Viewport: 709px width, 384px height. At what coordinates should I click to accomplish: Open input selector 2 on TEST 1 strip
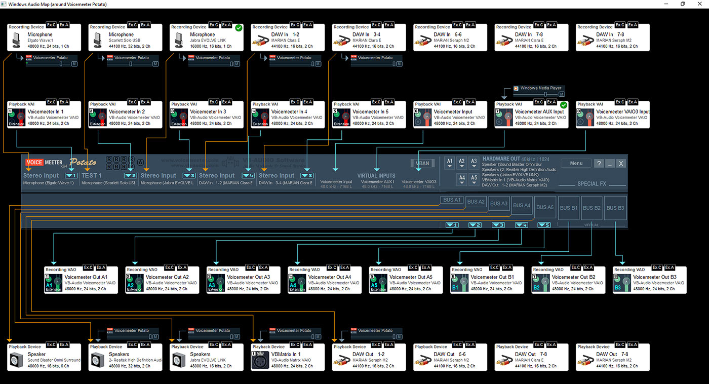[x=130, y=176]
